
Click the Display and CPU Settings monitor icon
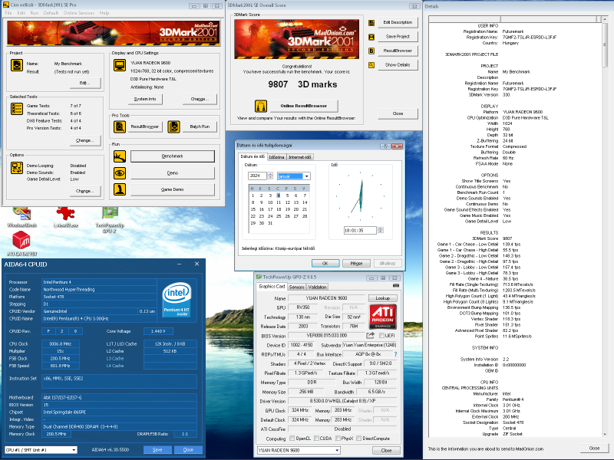[120, 65]
